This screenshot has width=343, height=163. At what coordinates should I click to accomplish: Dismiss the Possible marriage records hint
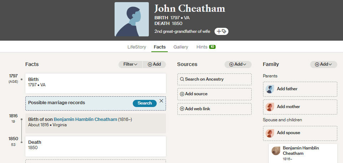point(161,101)
